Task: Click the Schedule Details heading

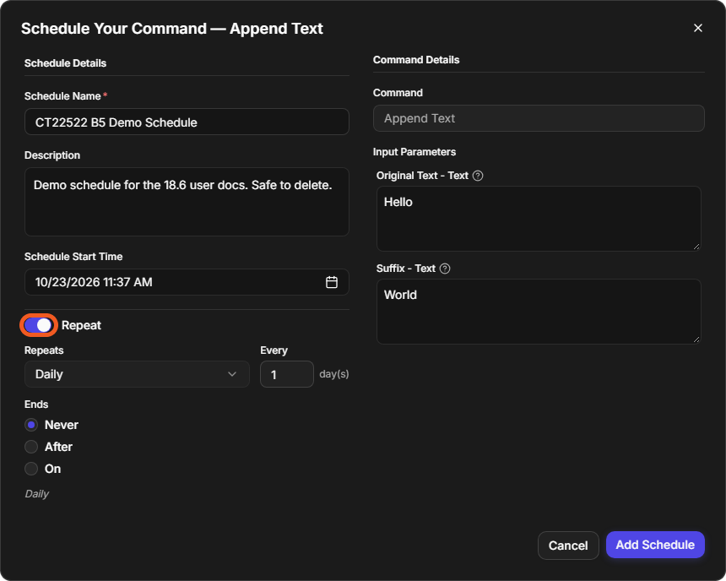Action: coord(65,63)
